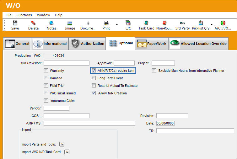The image size is (237, 159).
Task: Open the Window menu
Action: pyautogui.click(x=43, y=15)
